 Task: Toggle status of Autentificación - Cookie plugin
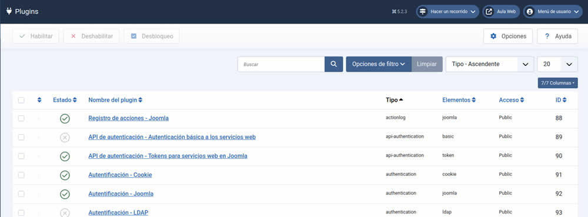tap(65, 175)
